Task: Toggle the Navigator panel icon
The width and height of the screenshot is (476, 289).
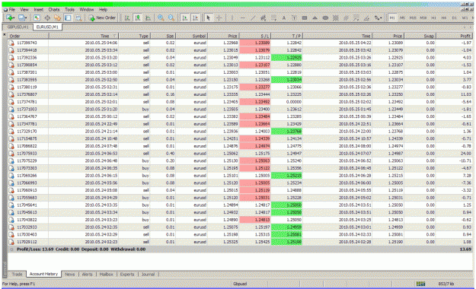Action: tap(57, 18)
